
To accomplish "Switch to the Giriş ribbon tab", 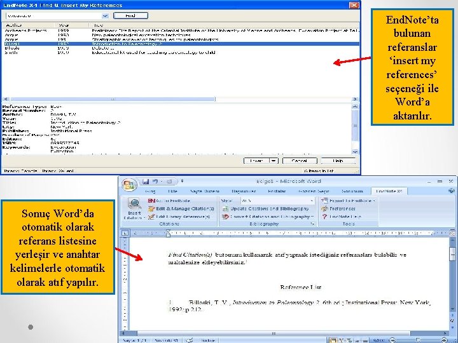I will (x=150, y=191).
